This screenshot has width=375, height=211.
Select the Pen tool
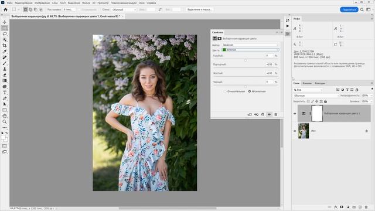coord(5,98)
